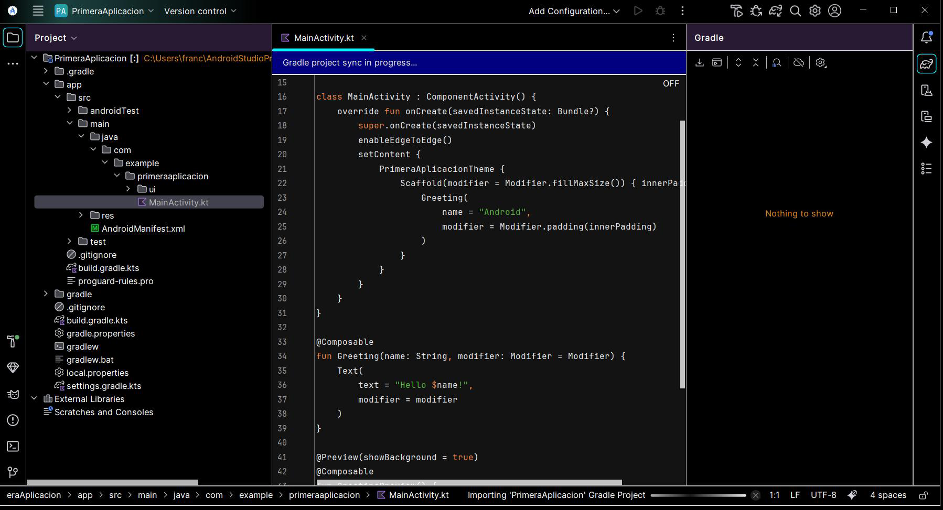The width and height of the screenshot is (943, 510).
Task: Open Build hammer tool window in left sidebar
Action: click(x=13, y=341)
